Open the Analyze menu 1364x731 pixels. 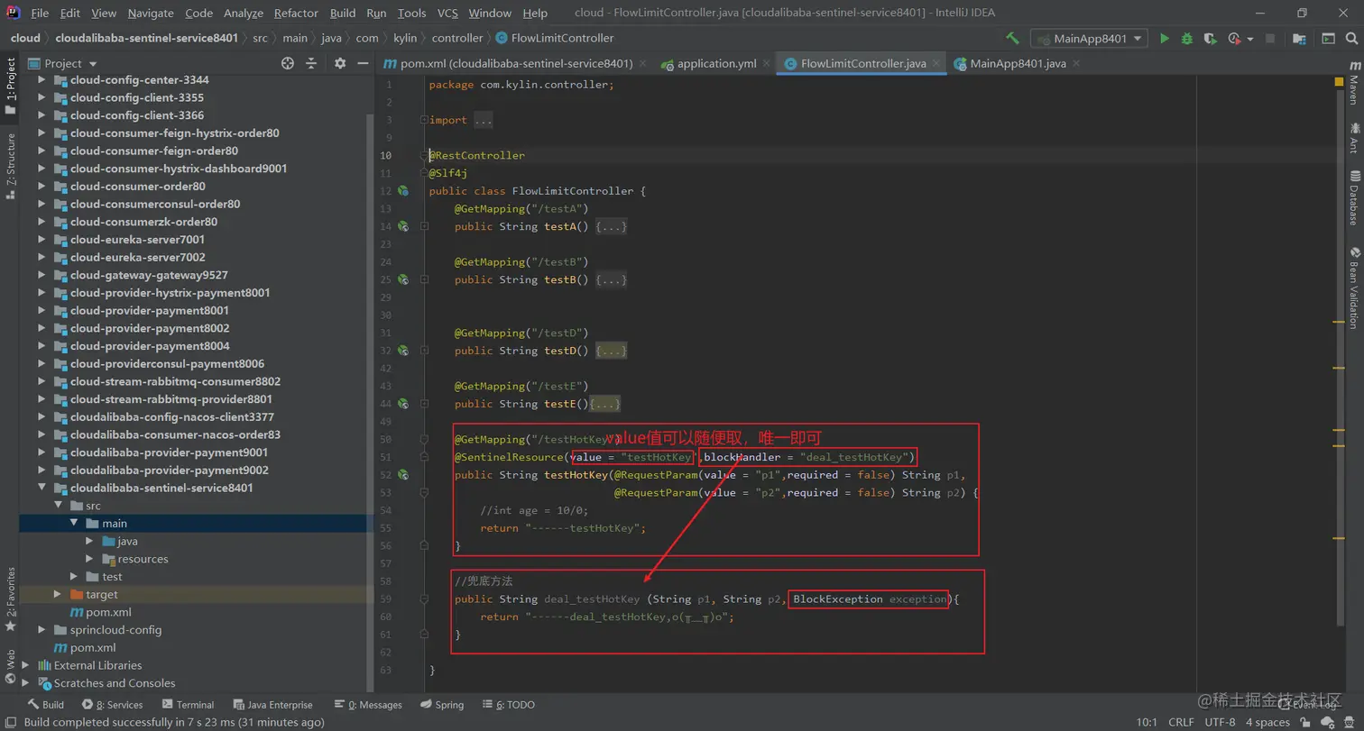coord(244,13)
